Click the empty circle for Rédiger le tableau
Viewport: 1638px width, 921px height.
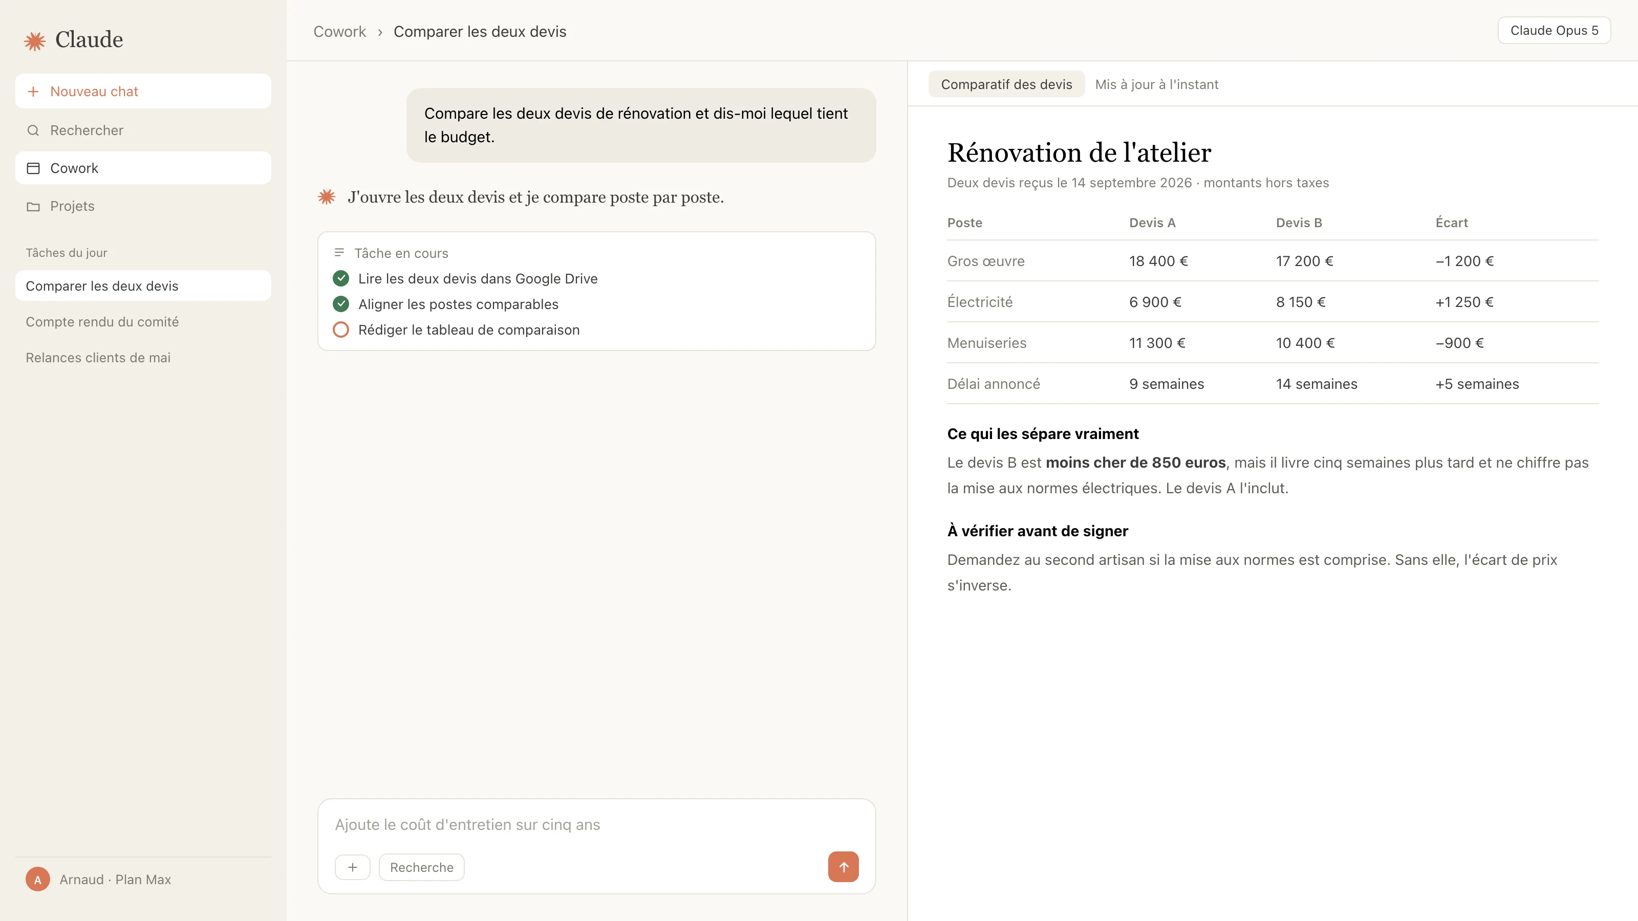point(341,330)
